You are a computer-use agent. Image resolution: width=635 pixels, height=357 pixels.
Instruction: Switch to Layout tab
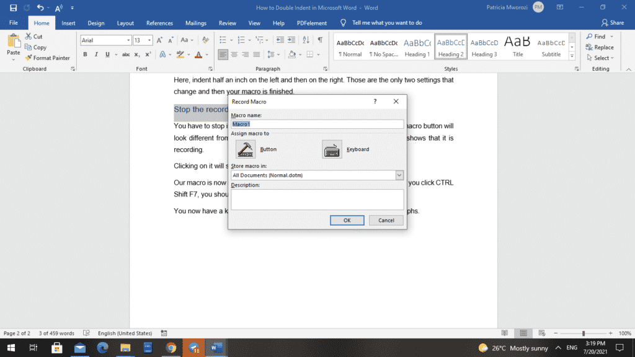[x=125, y=23]
